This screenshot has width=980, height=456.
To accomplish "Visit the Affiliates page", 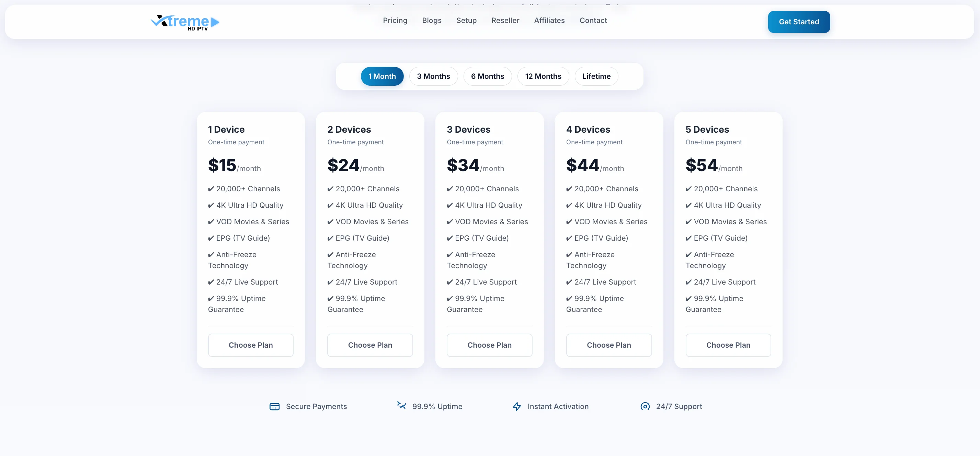I will click(549, 21).
